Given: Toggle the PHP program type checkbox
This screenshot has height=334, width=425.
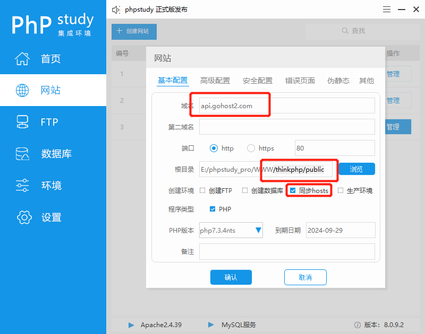Looking at the screenshot, I should pyautogui.click(x=212, y=209).
